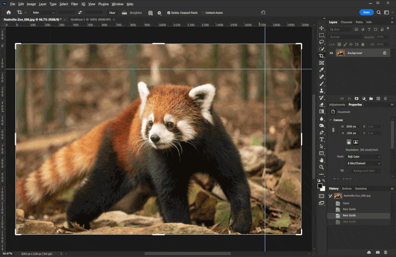Select the Frame tool
Screen dimensions: 396x257
click(x=321, y=63)
